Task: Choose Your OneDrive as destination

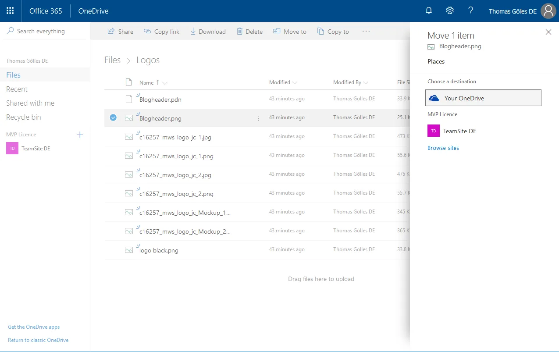Action: coord(483,97)
